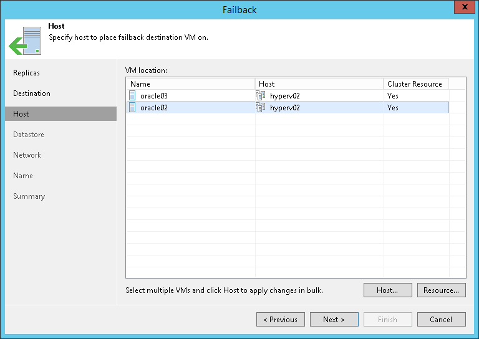
Task: Sort list by Host column header
Action: (x=319, y=84)
